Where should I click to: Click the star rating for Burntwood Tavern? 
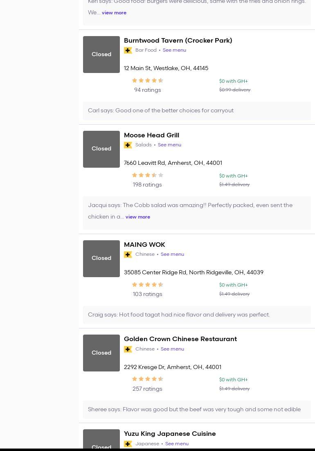[x=147, y=81]
